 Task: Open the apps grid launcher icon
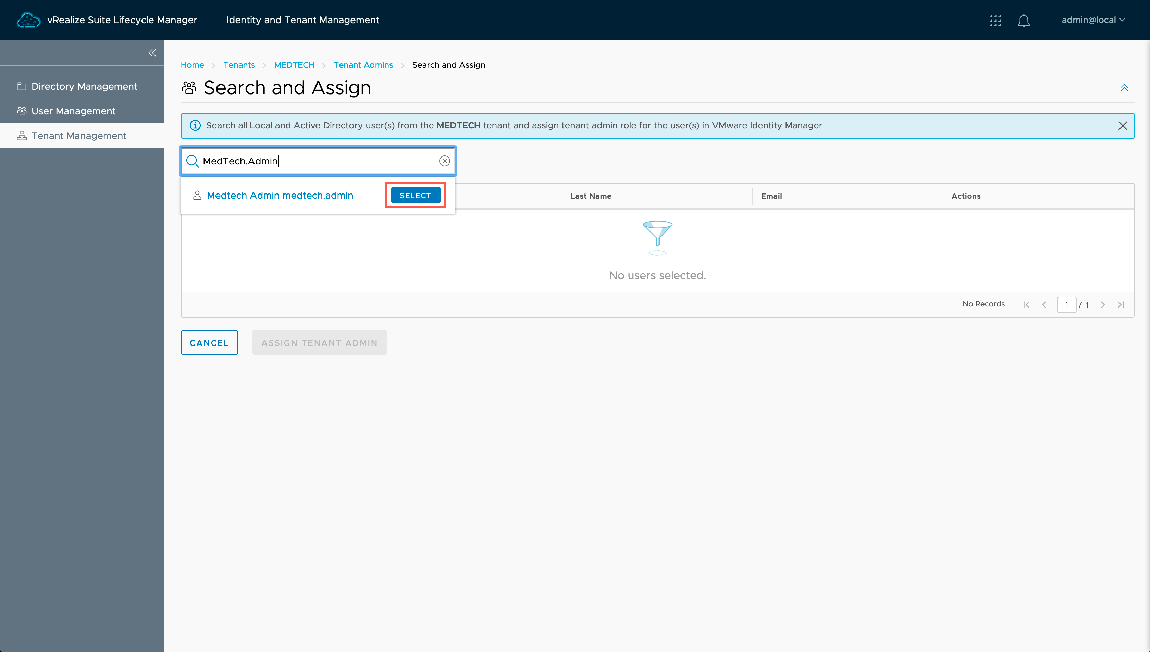(995, 20)
